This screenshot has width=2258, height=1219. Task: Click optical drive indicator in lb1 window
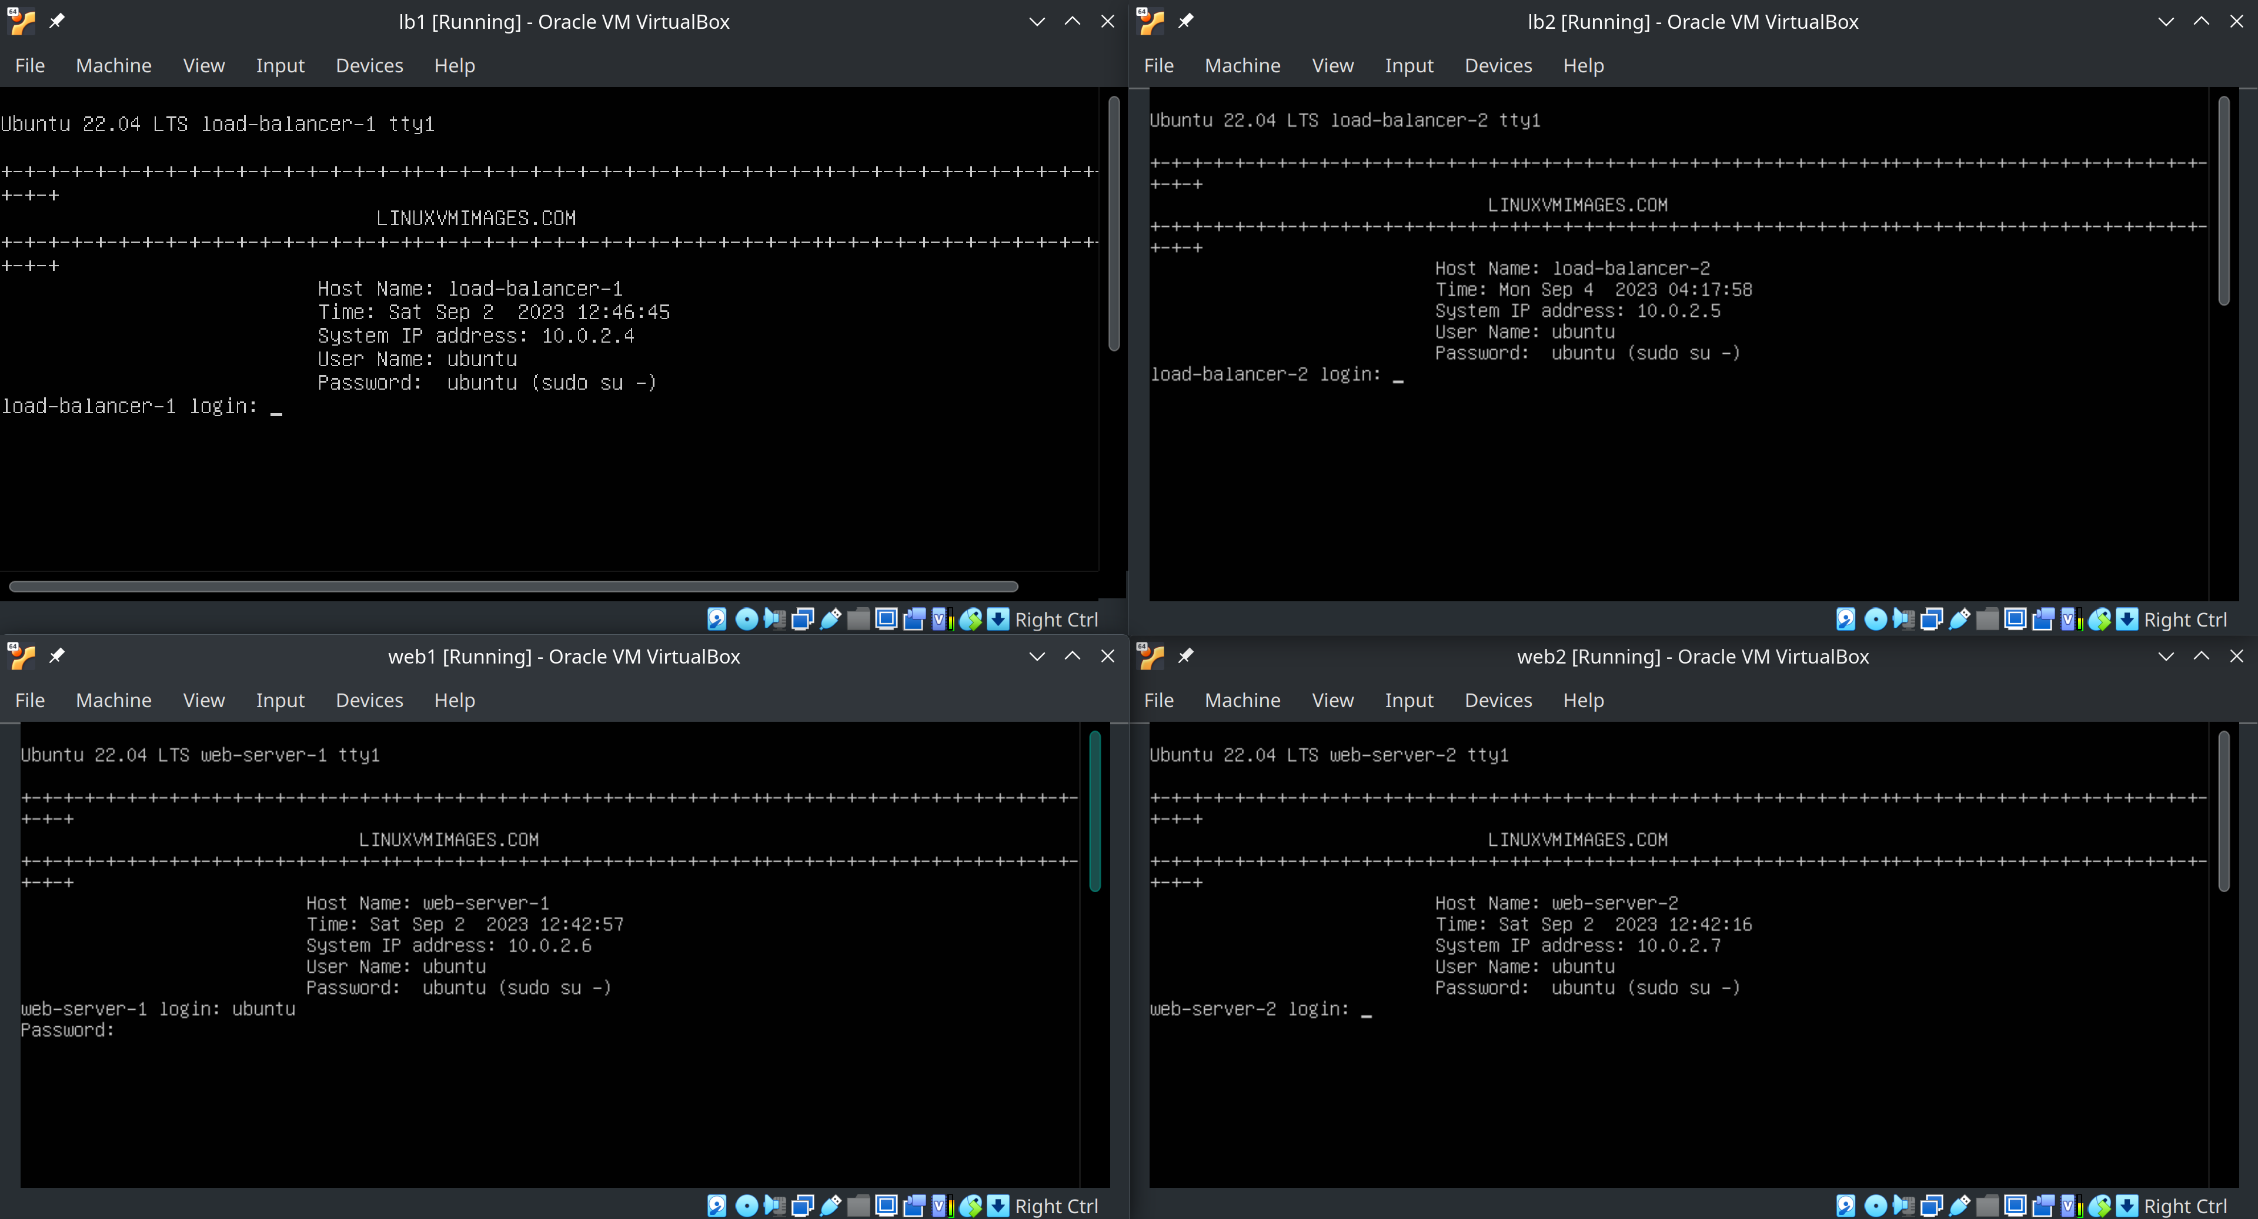point(746,619)
